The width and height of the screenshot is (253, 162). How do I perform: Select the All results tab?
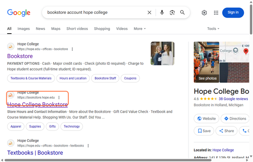(9, 29)
